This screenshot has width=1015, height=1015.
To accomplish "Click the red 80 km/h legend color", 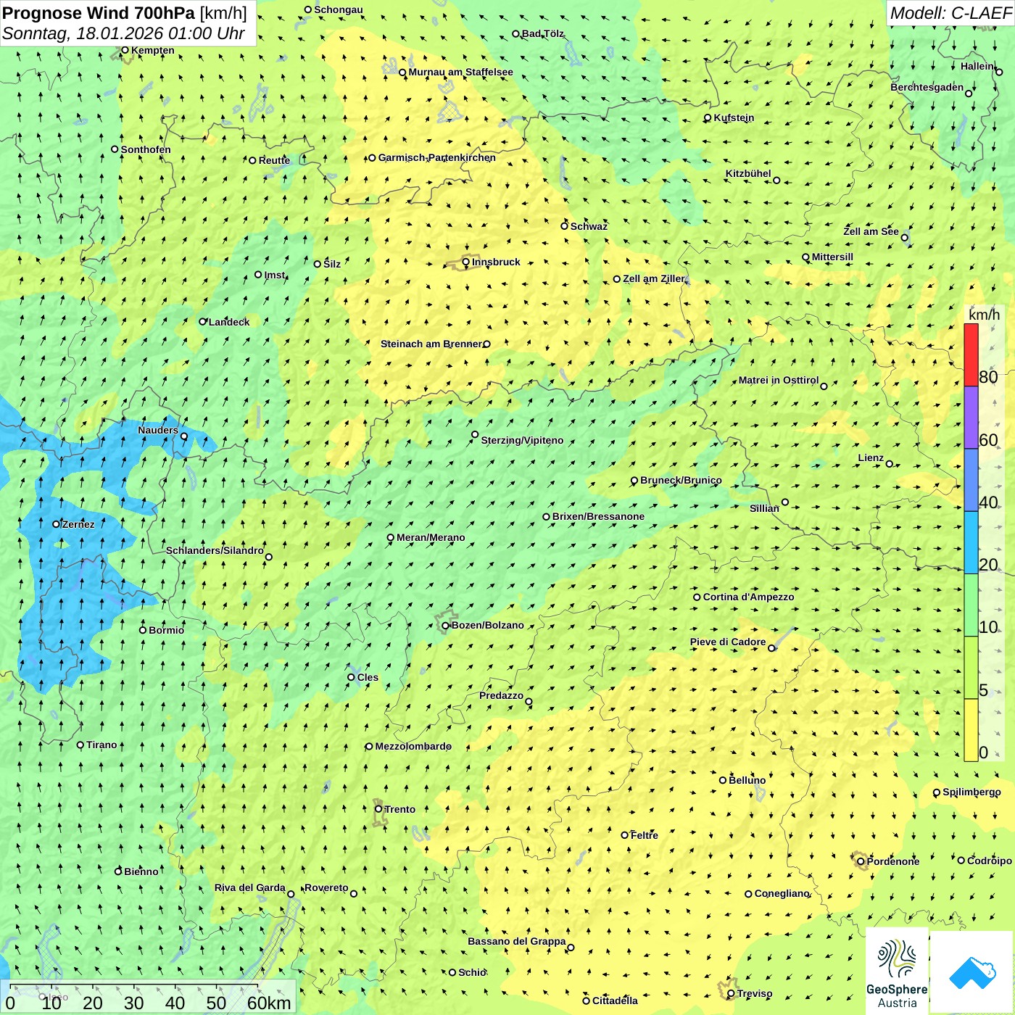I will click(971, 355).
